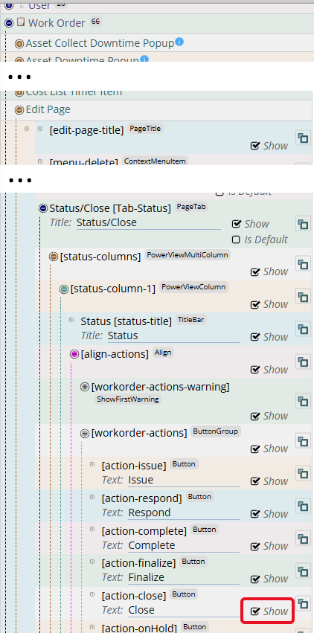Enable Is Default for Status/Close tab
Image resolution: width=314 pixels, height=633 pixels.
pos(236,240)
